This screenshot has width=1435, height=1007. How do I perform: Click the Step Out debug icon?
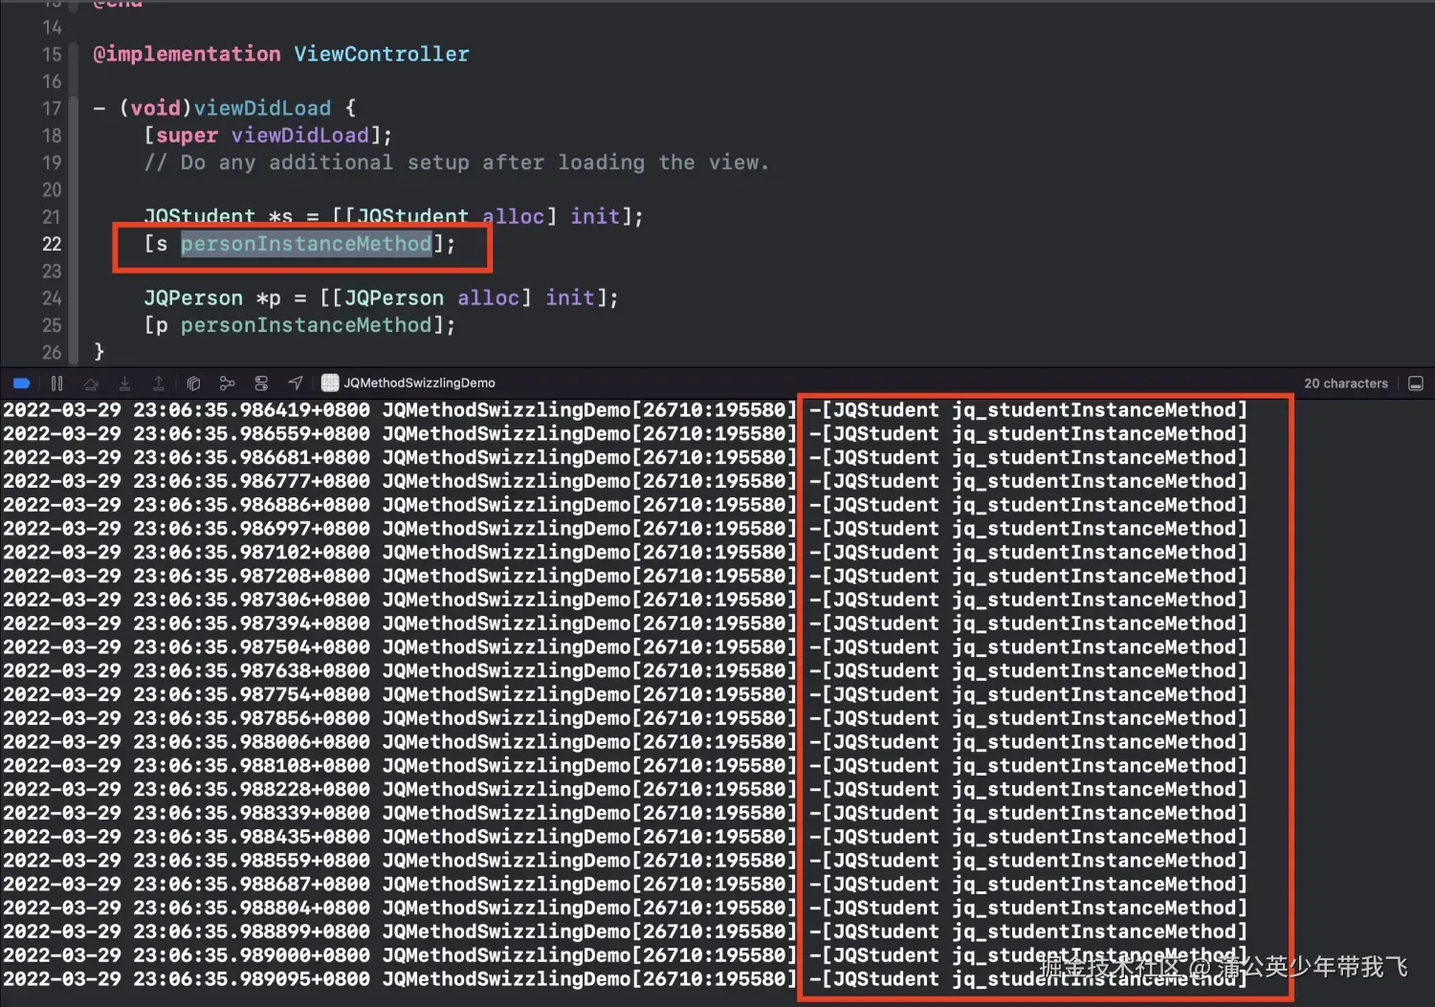point(159,383)
